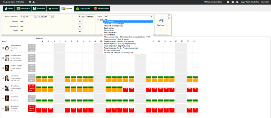Choose Projektingenieur - Logistikplanung option
The width and height of the screenshot is (271, 118).
(128, 46)
